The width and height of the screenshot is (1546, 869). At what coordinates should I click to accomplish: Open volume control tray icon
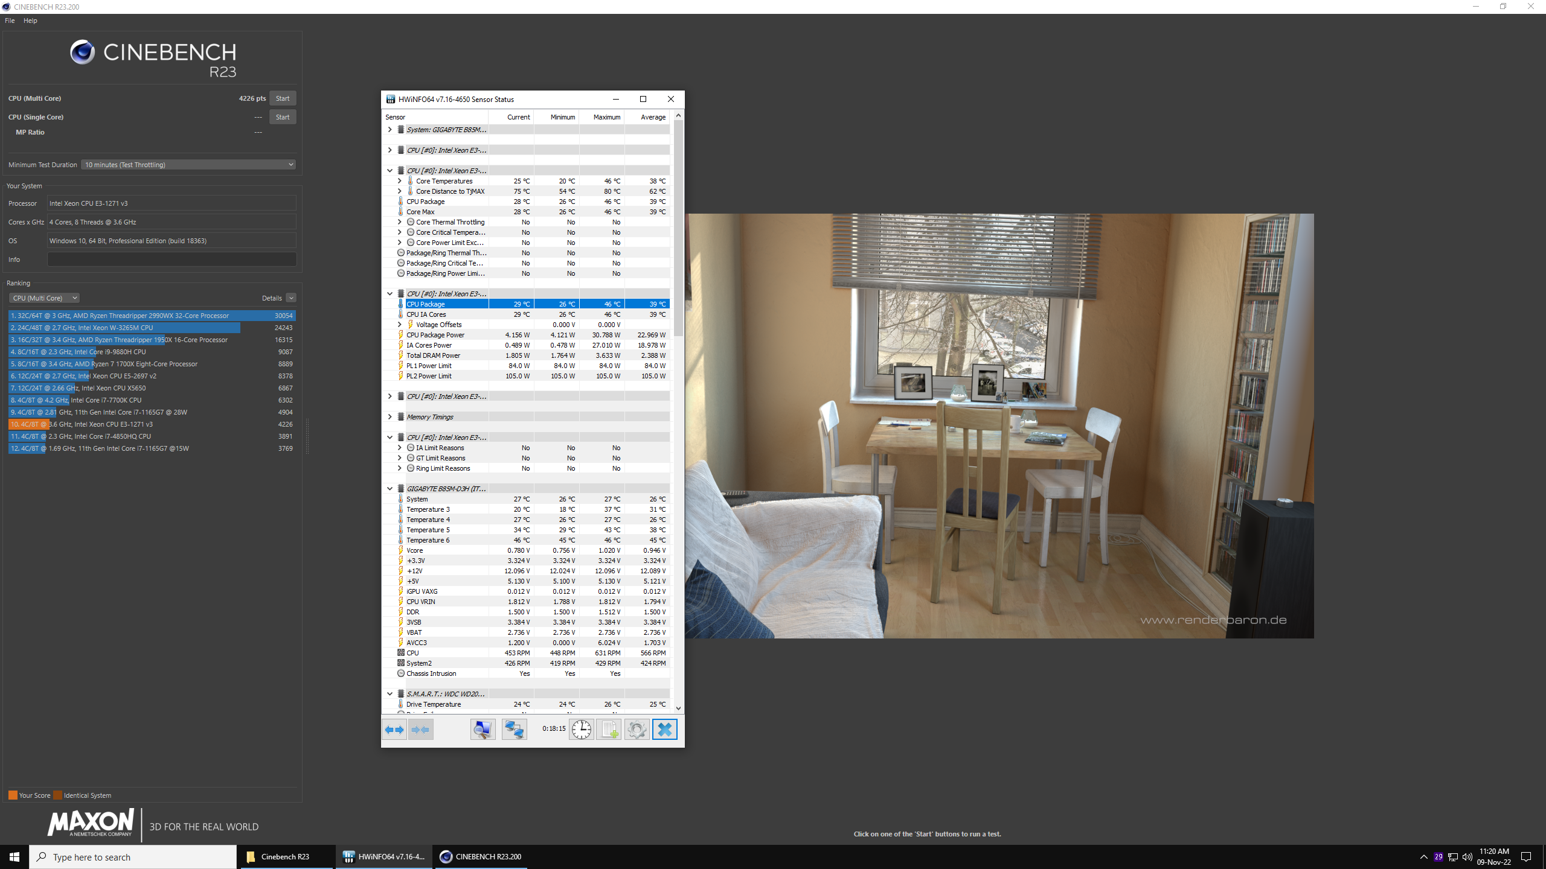tap(1467, 857)
